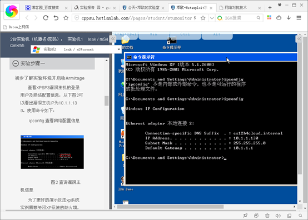Reload the page with the refresh icon
308x220 pixels.
[46, 18]
